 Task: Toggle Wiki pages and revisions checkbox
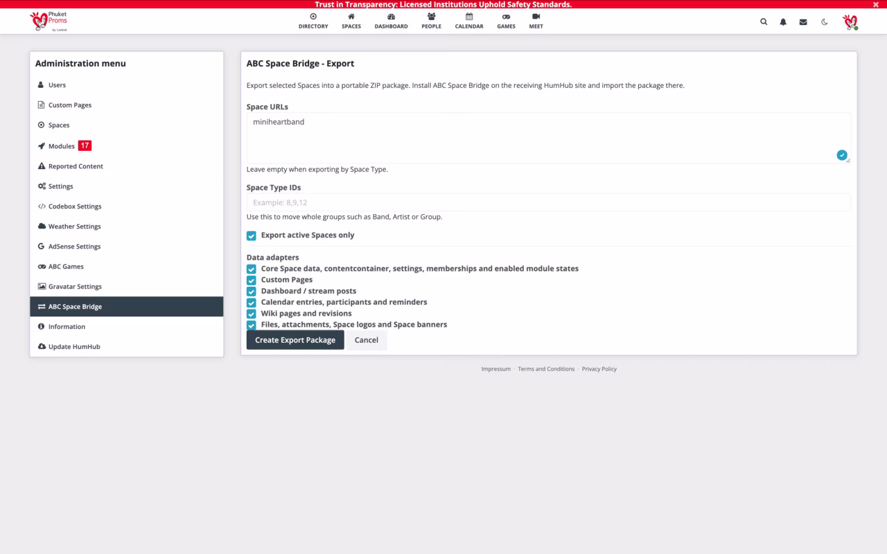pyautogui.click(x=252, y=314)
